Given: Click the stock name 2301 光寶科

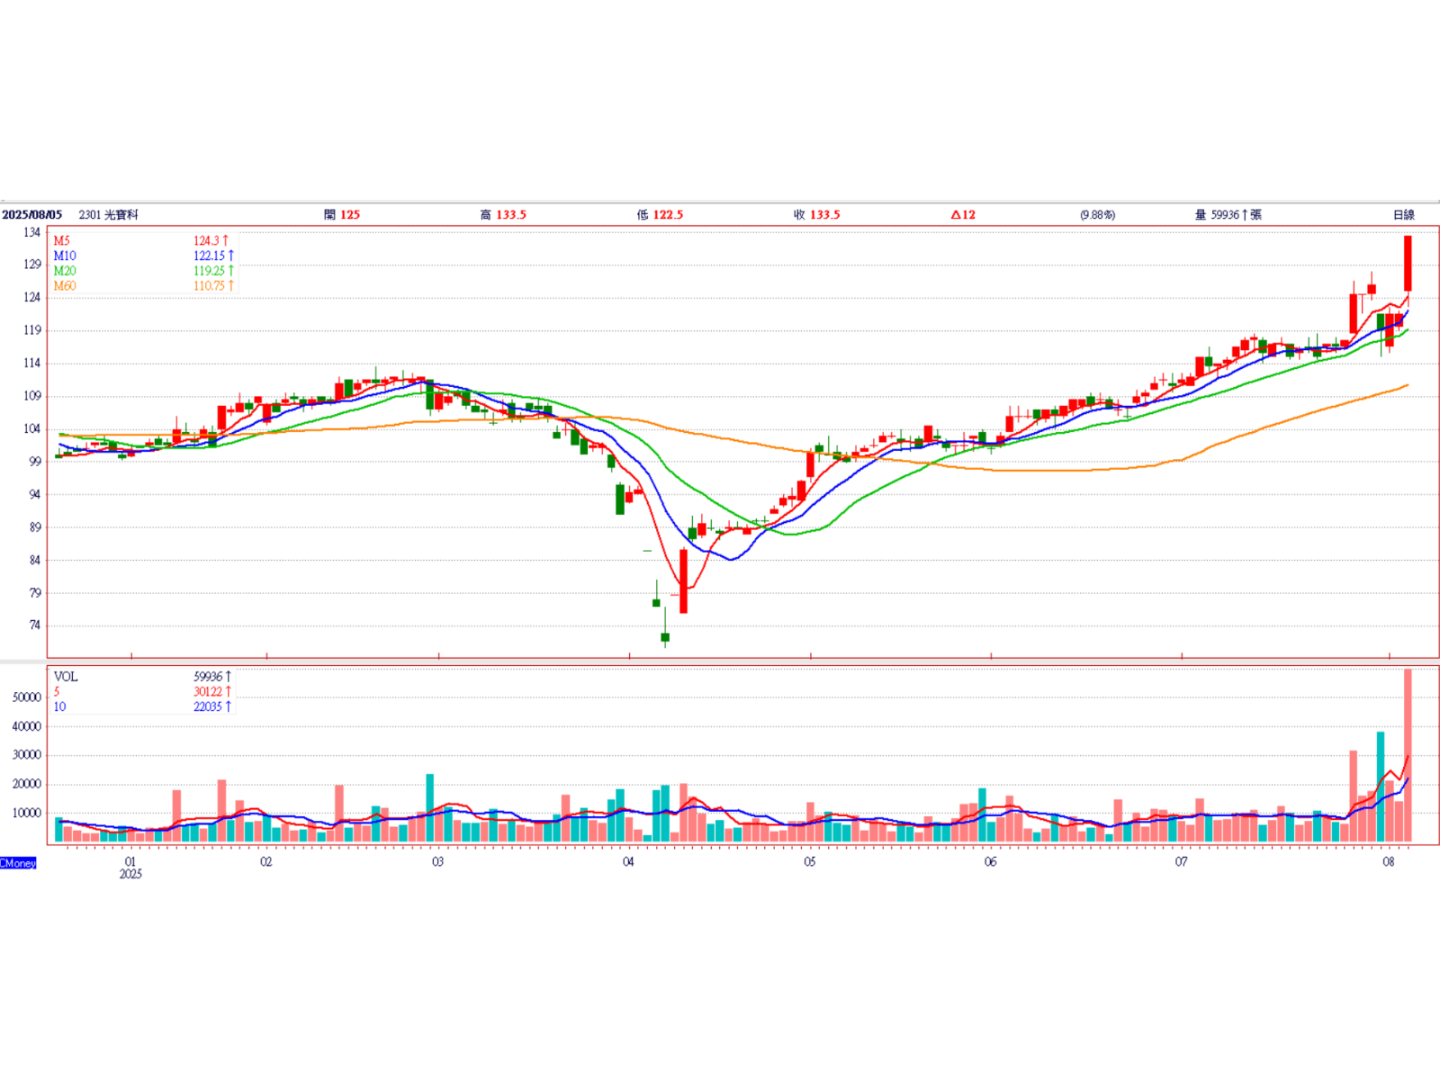Looking at the screenshot, I should pyautogui.click(x=108, y=215).
